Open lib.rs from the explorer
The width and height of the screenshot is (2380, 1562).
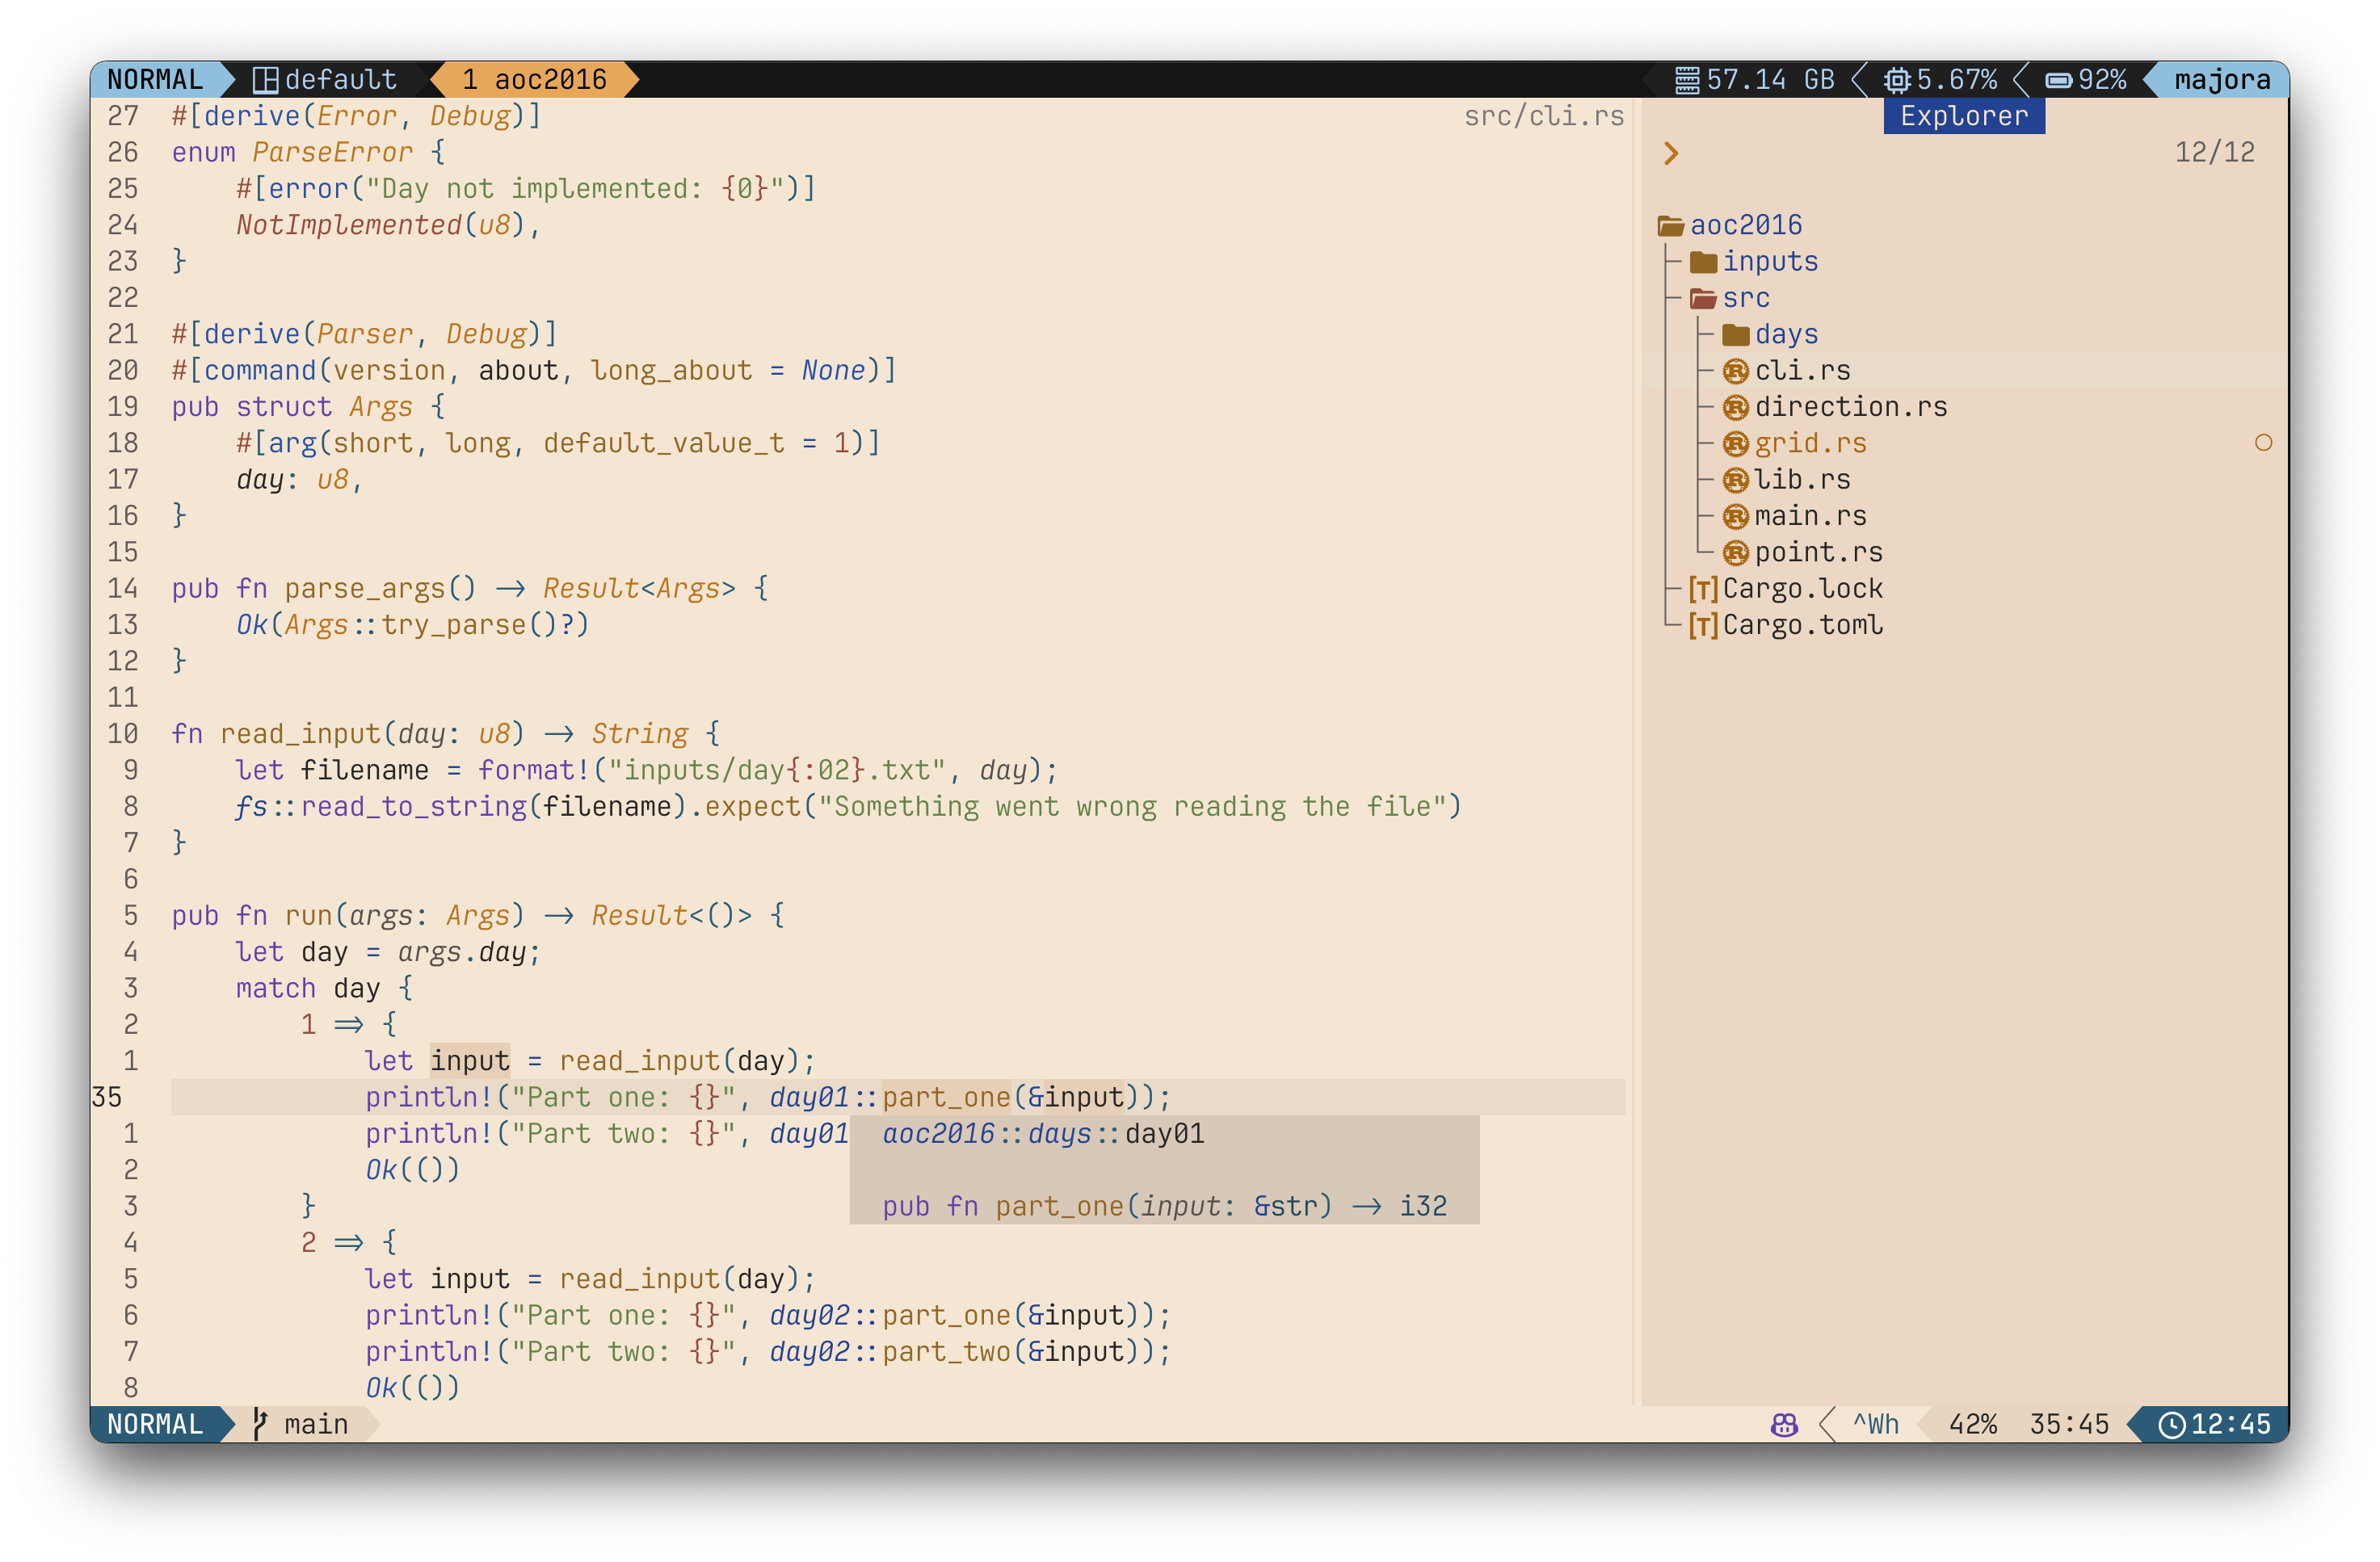pos(1801,480)
